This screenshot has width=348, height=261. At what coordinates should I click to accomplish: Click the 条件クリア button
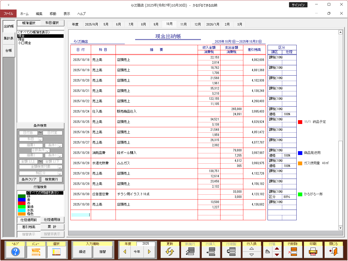click(29, 179)
